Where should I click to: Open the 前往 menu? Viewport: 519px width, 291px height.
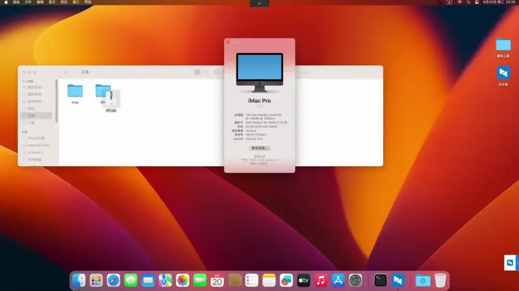[64, 2]
